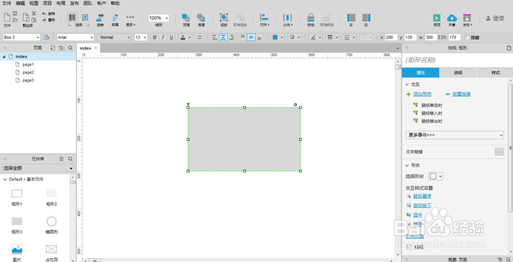Click the mouse down (鼠标按下) style link
Screen dimensions: 513x262
pyautogui.click(x=422, y=206)
